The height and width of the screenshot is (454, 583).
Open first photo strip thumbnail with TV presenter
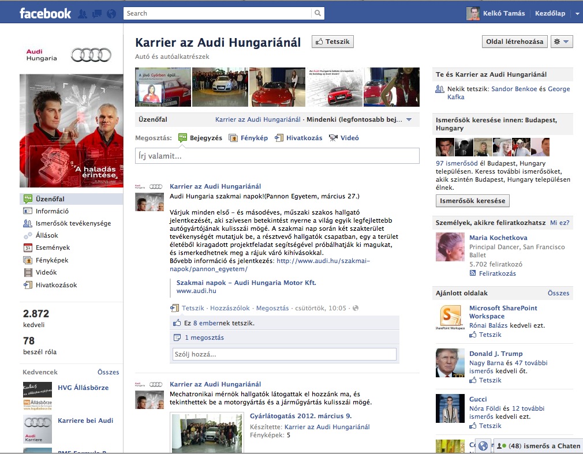point(163,87)
